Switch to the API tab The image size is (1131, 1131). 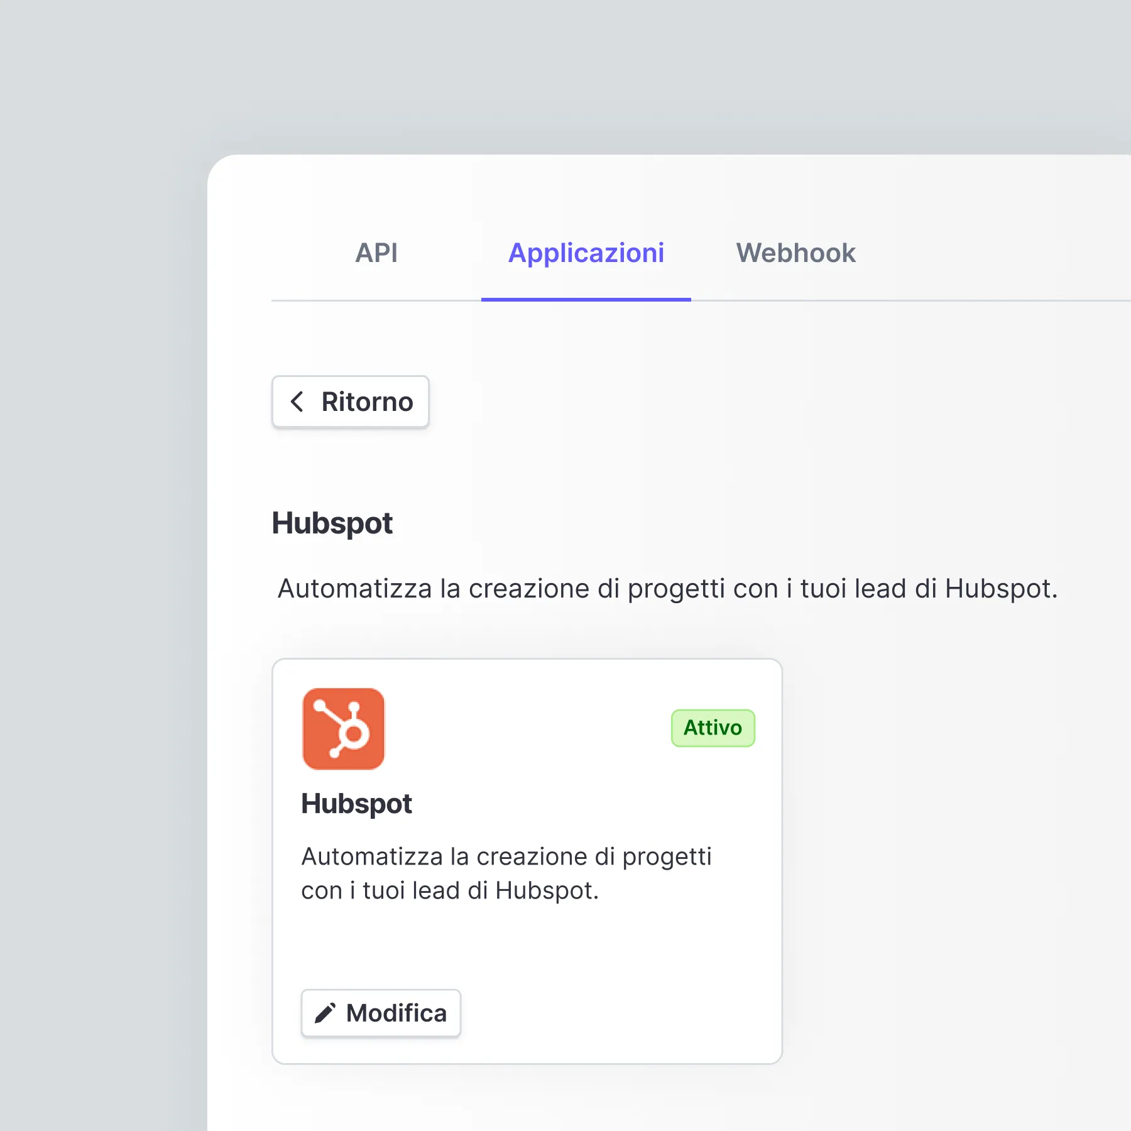[376, 253]
